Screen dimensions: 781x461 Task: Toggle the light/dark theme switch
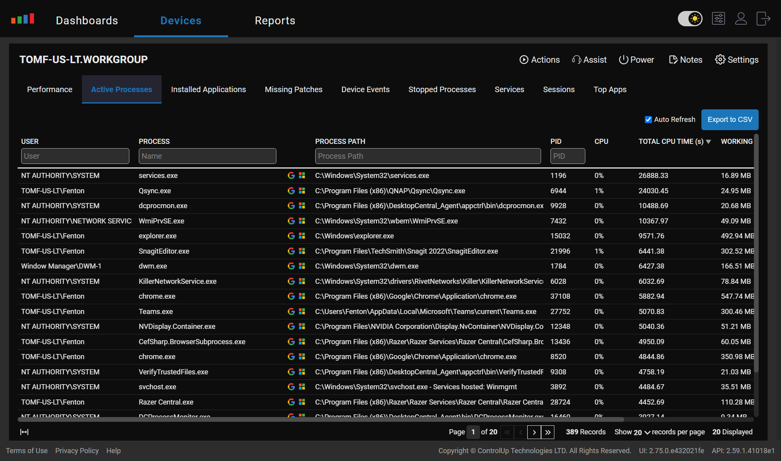coord(690,18)
